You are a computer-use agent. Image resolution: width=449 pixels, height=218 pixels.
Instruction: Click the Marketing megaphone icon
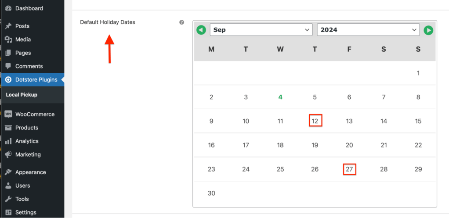tap(8, 154)
